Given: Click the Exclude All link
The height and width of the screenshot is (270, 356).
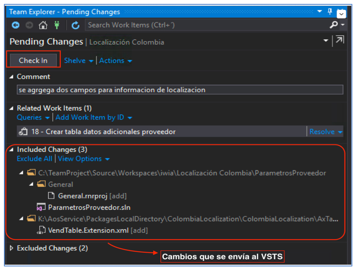Looking at the screenshot, I should pyautogui.click(x=35, y=159).
